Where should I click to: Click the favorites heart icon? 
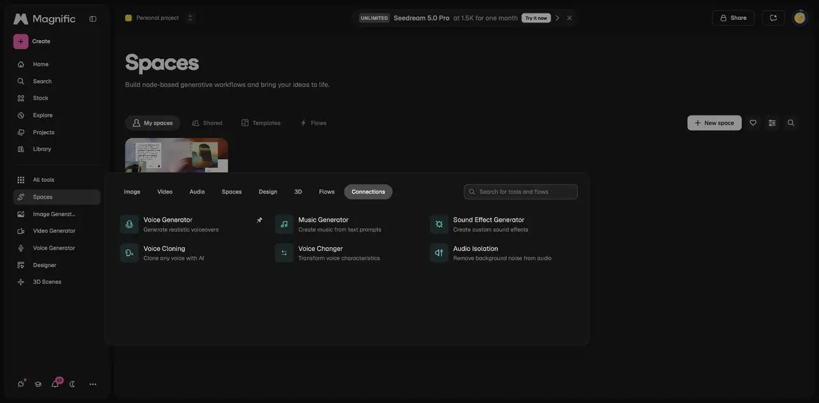[x=753, y=123]
